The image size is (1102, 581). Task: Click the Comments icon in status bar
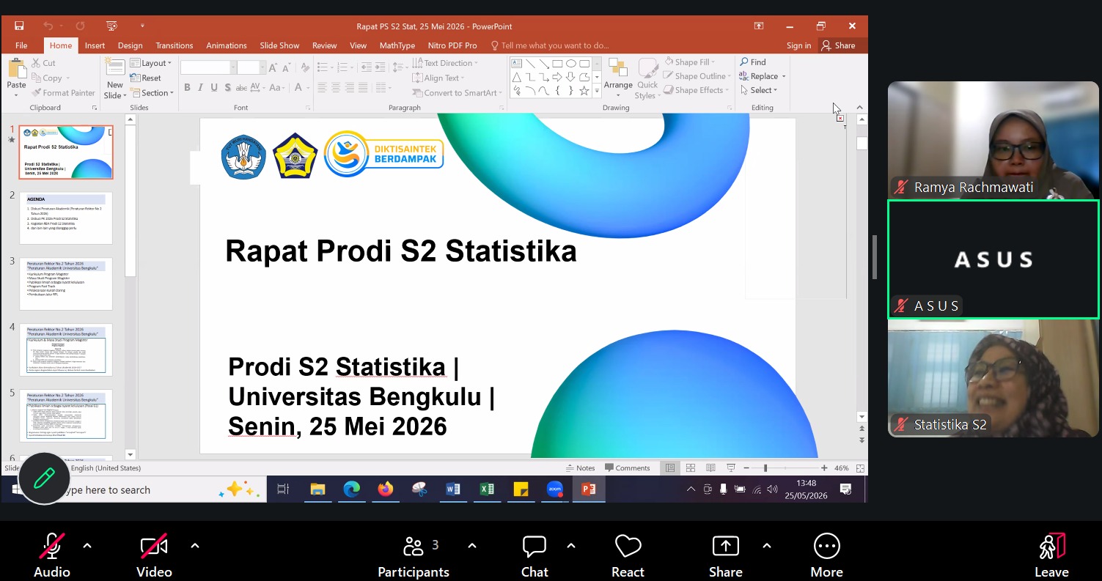tap(628, 467)
